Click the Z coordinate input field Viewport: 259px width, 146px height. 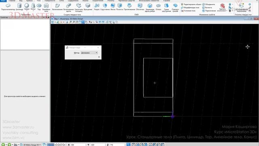pyautogui.click(x=117, y=145)
